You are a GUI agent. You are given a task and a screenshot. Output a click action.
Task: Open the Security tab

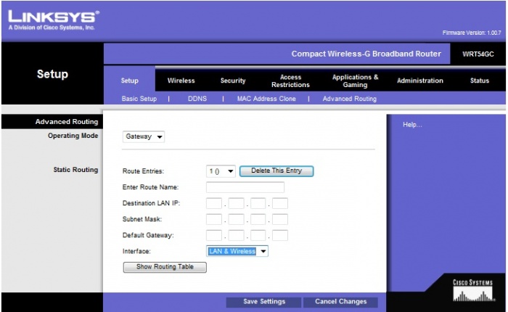[x=233, y=81]
